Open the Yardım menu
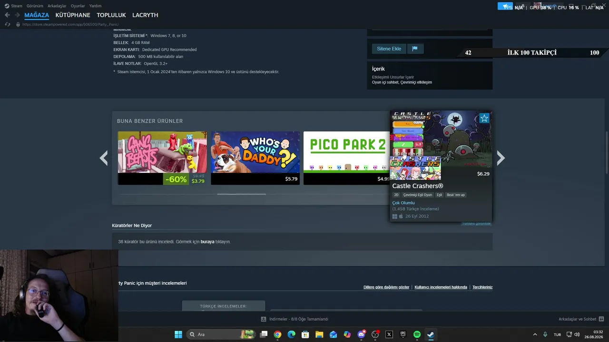The width and height of the screenshot is (609, 342). [x=95, y=6]
